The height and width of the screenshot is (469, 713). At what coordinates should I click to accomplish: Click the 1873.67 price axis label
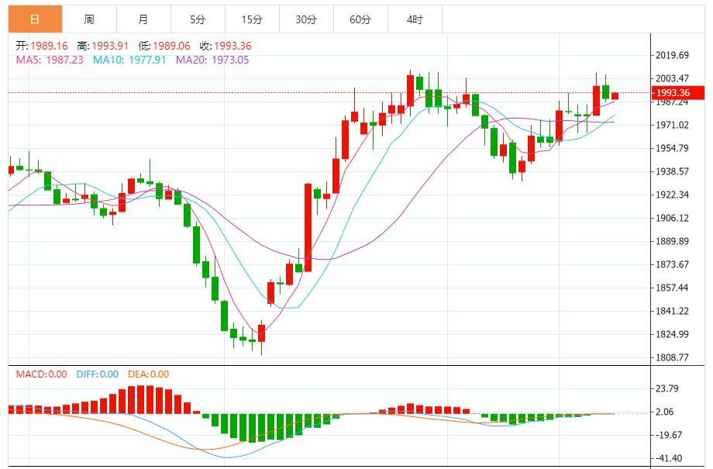coord(672,265)
